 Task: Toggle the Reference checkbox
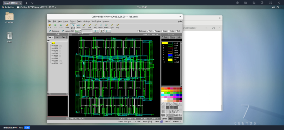(138, 31)
